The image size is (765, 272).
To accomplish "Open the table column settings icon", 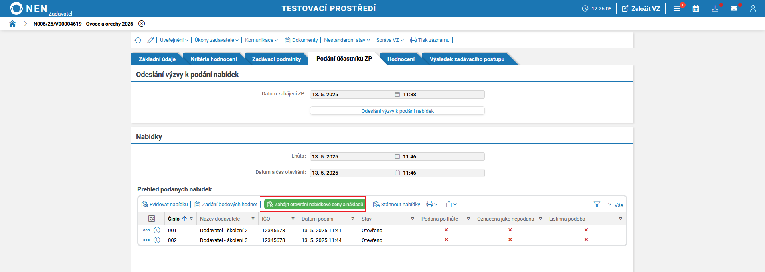I will pyautogui.click(x=152, y=219).
